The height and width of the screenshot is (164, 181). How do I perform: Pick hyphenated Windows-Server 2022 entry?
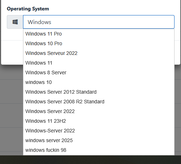coord(99,131)
